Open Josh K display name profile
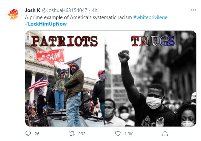The image size is (201, 141). coord(33,10)
